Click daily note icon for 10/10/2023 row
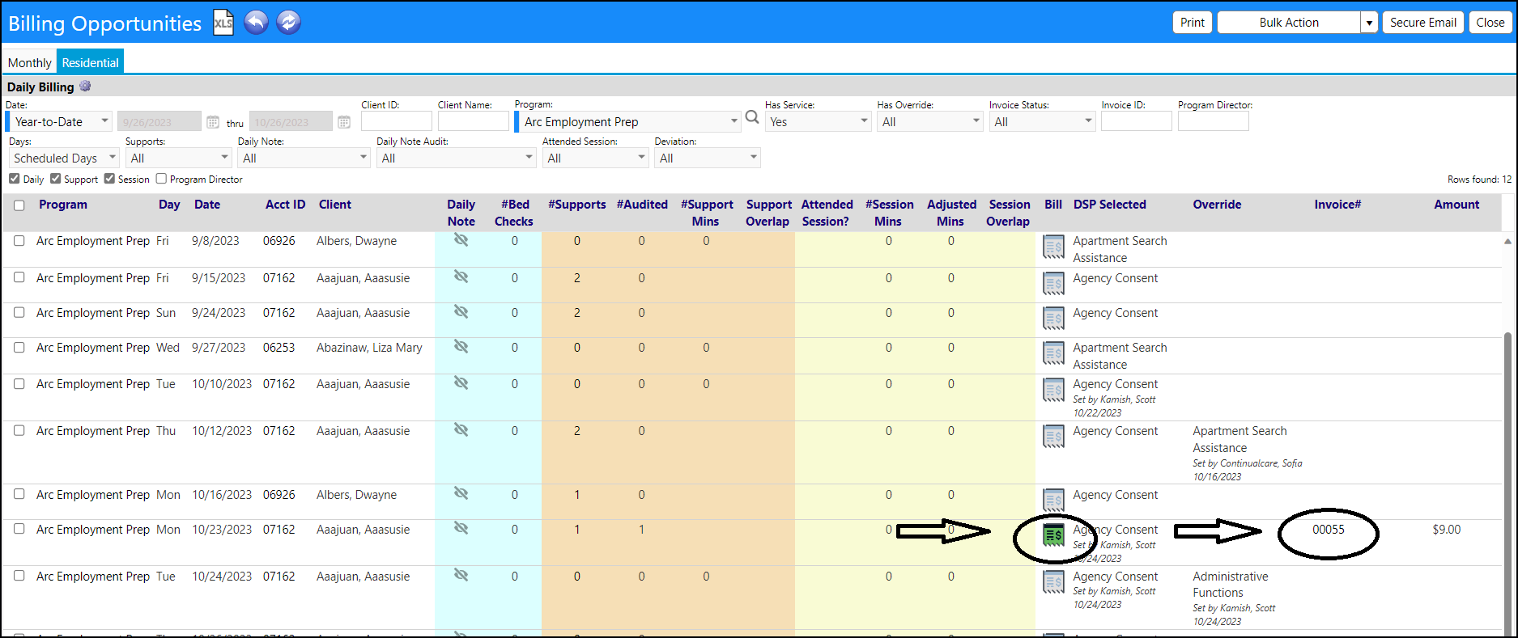 click(461, 382)
